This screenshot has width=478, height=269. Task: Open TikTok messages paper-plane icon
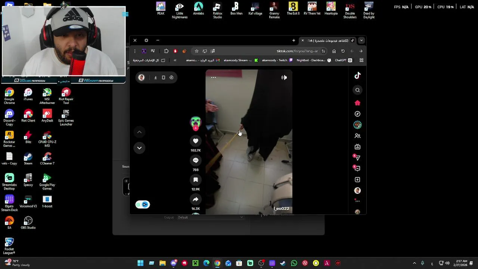click(x=357, y=158)
